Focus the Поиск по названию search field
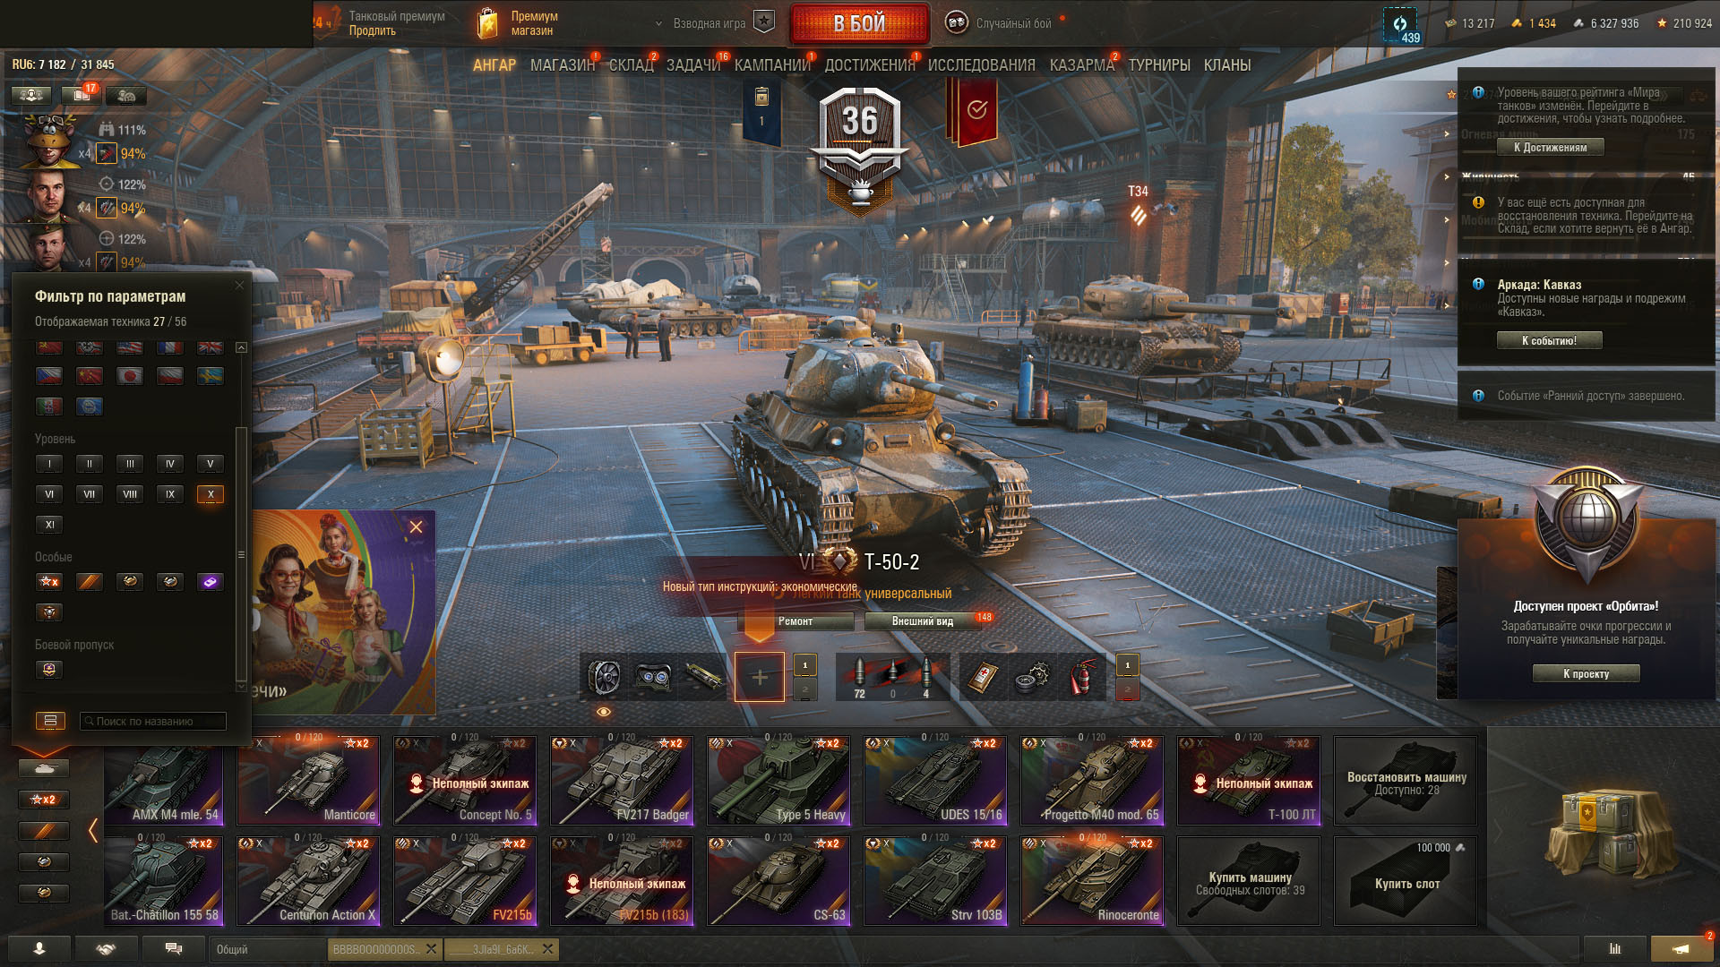 click(152, 721)
